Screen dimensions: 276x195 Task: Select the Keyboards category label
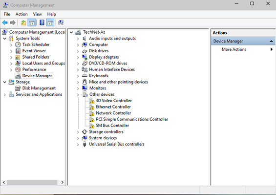pyautogui.click(x=99, y=76)
